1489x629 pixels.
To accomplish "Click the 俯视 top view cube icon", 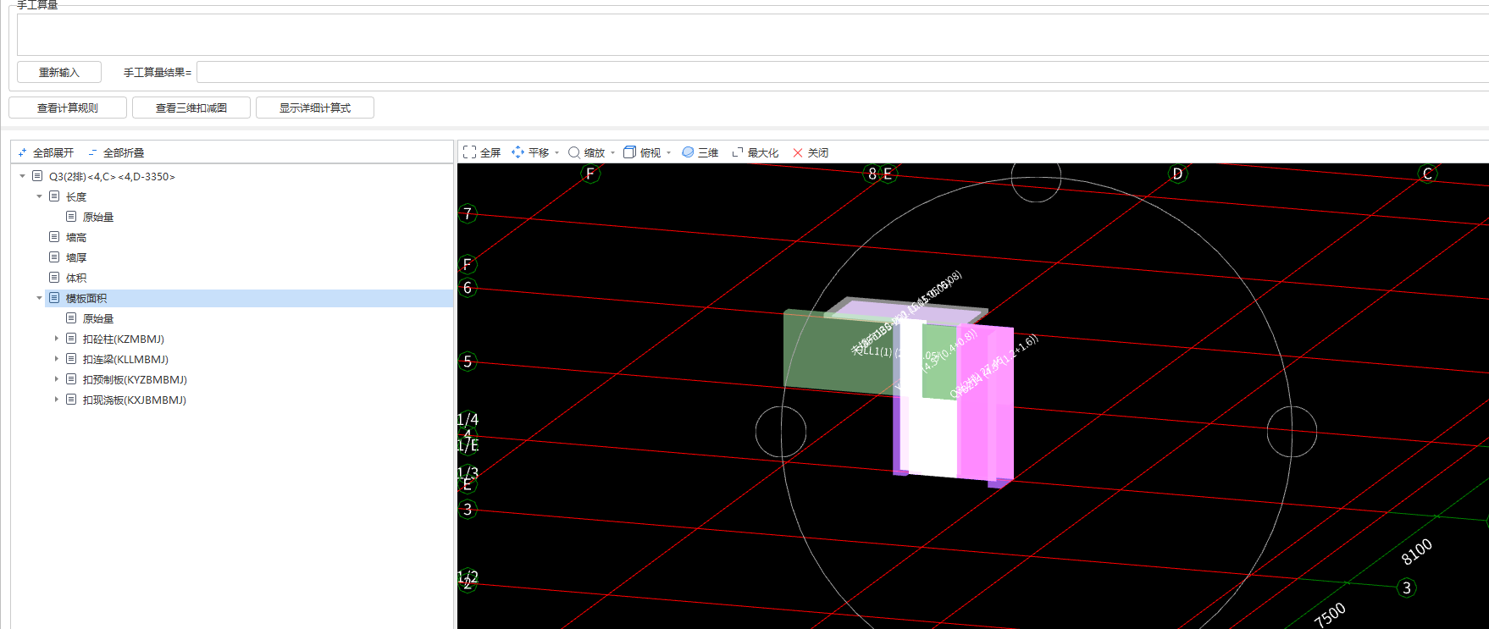I will tap(629, 152).
